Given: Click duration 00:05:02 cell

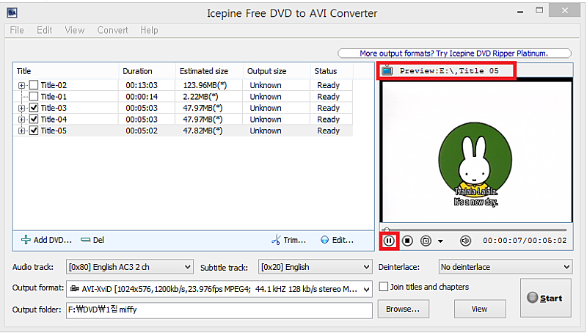Looking at the screenshot, I should pyautogui.click(x=142, y=131).
